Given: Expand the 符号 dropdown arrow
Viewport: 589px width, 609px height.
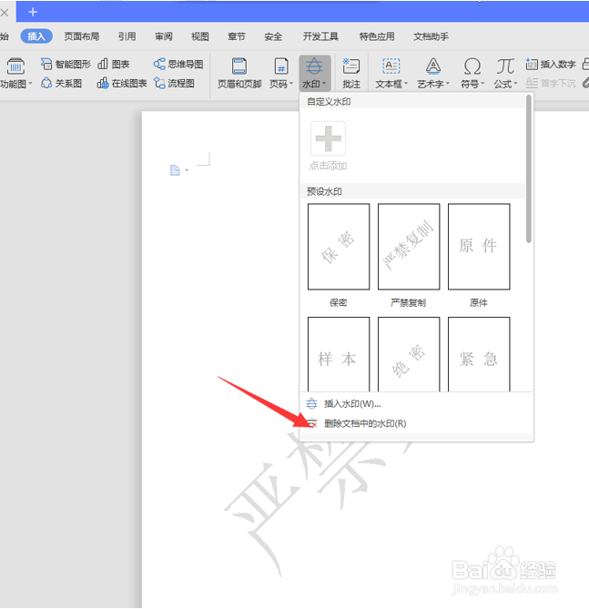Looking at the screenshot, I should [x=482, y=84].
